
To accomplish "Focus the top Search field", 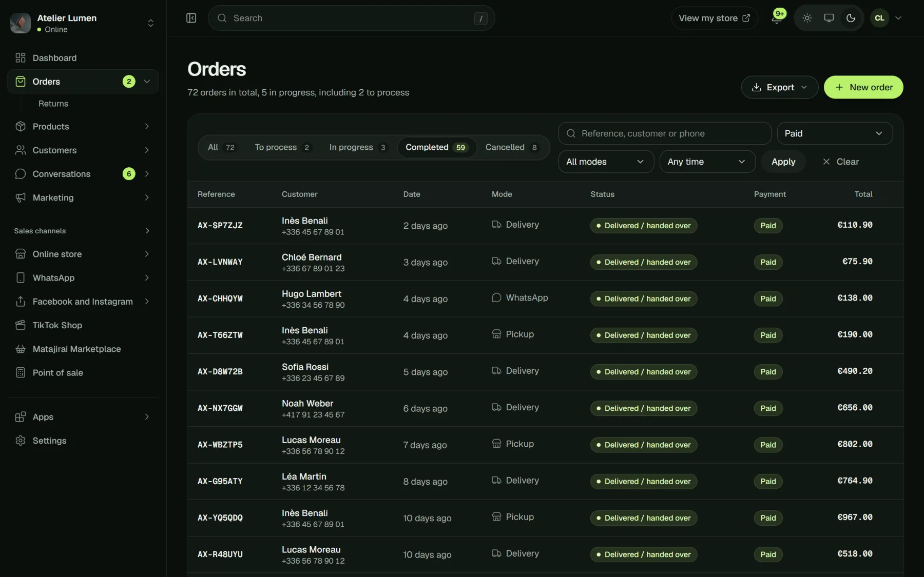I will (x=352, y=18).
